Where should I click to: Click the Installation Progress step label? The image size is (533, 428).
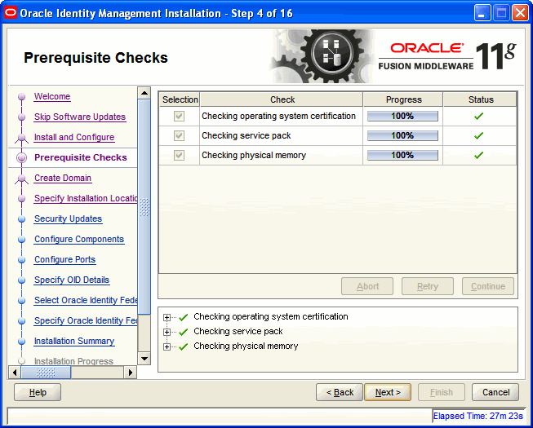click(x=73, y=361)
